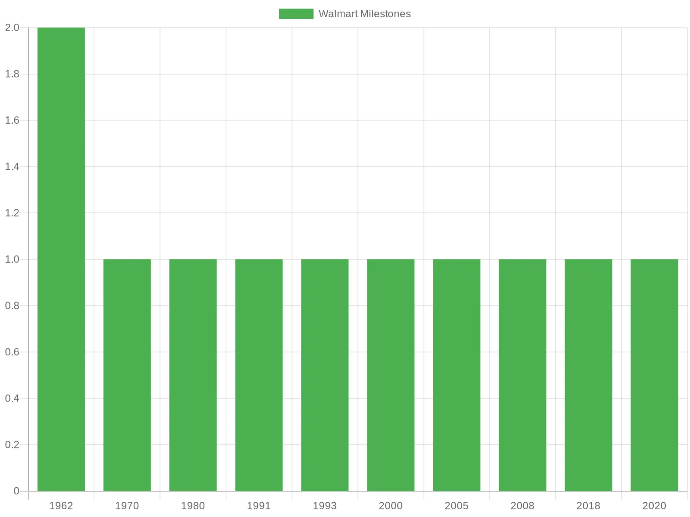Viewport: 690px width, 517px height.
Task: Select the 1962 bar
Action: click(x=61, y=259)
